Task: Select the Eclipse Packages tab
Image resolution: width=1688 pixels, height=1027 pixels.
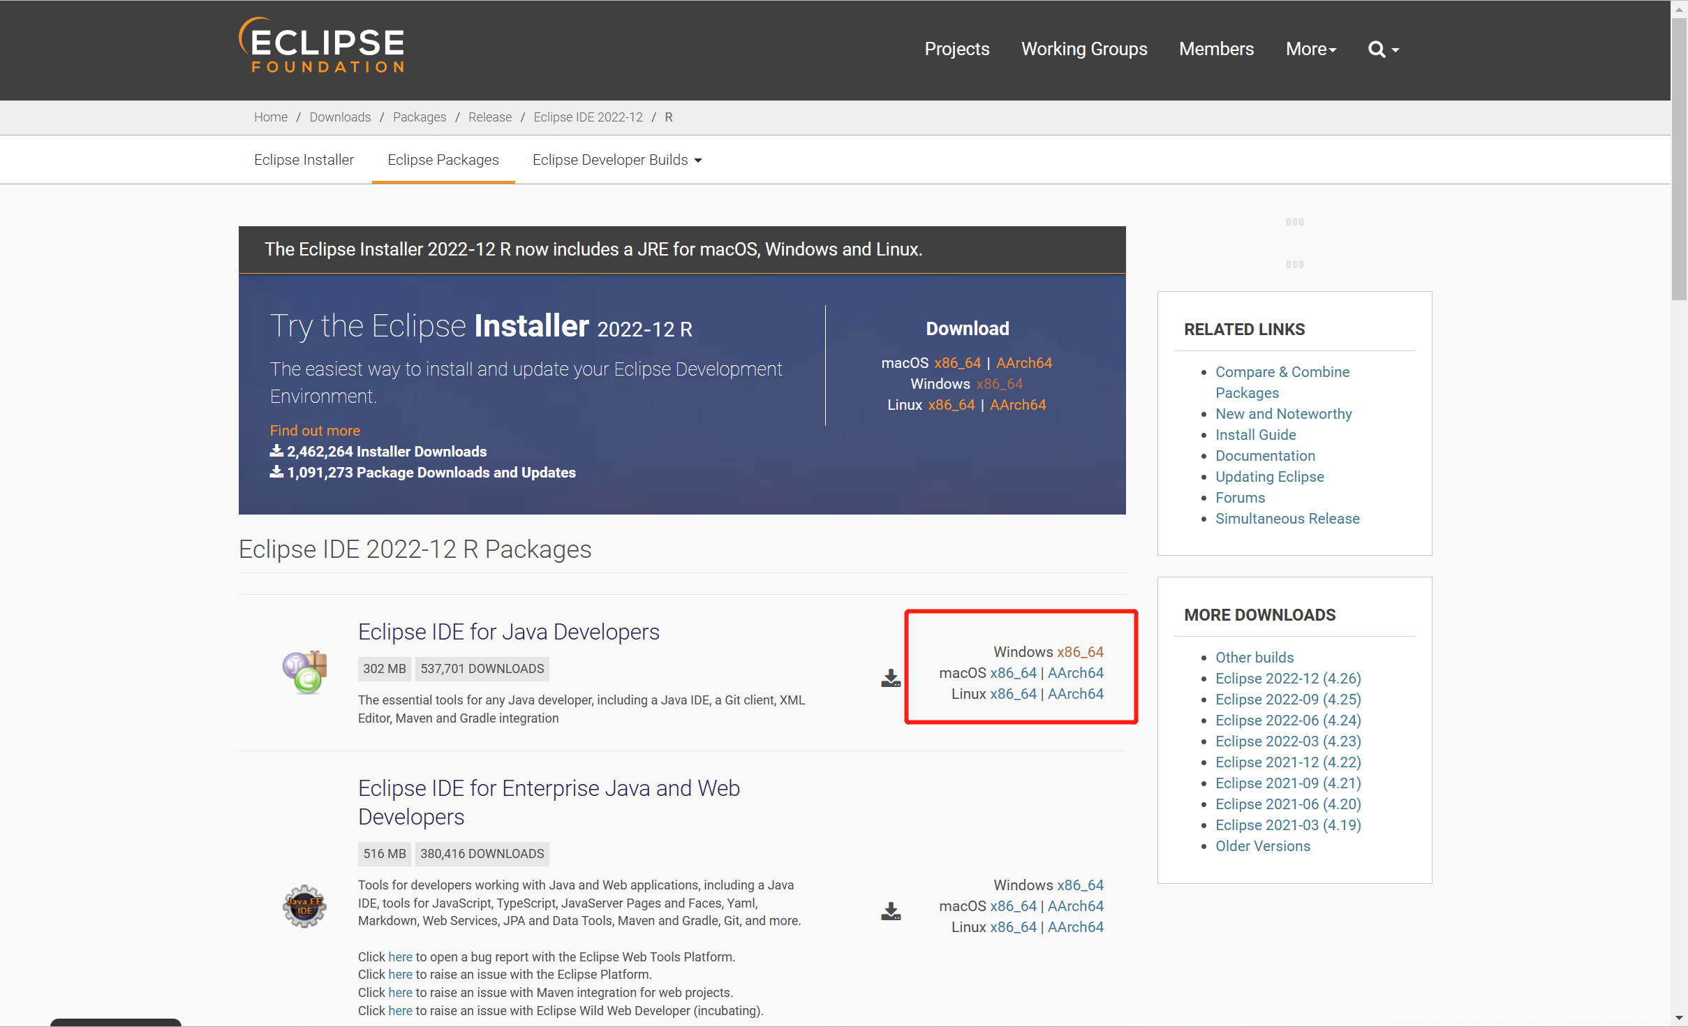Action: click(x=443, y=160)
